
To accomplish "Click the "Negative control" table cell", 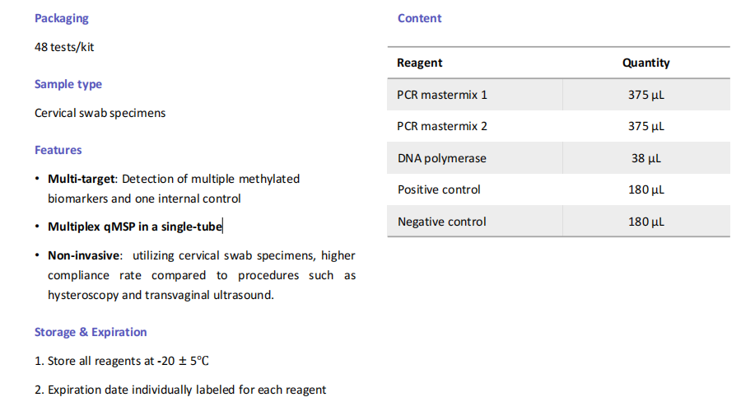I will click(441, 222).
